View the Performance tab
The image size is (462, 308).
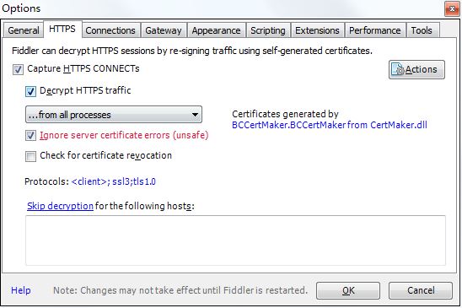[x=375, y=30]
